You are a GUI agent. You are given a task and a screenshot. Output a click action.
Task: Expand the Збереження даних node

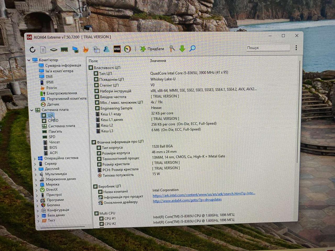pos(36,180)
